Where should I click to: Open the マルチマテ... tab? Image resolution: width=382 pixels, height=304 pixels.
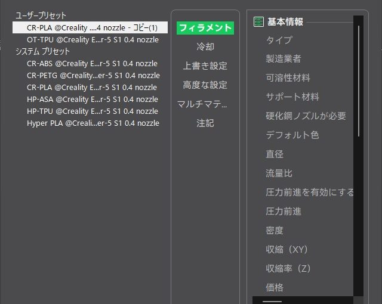point(205,104)
